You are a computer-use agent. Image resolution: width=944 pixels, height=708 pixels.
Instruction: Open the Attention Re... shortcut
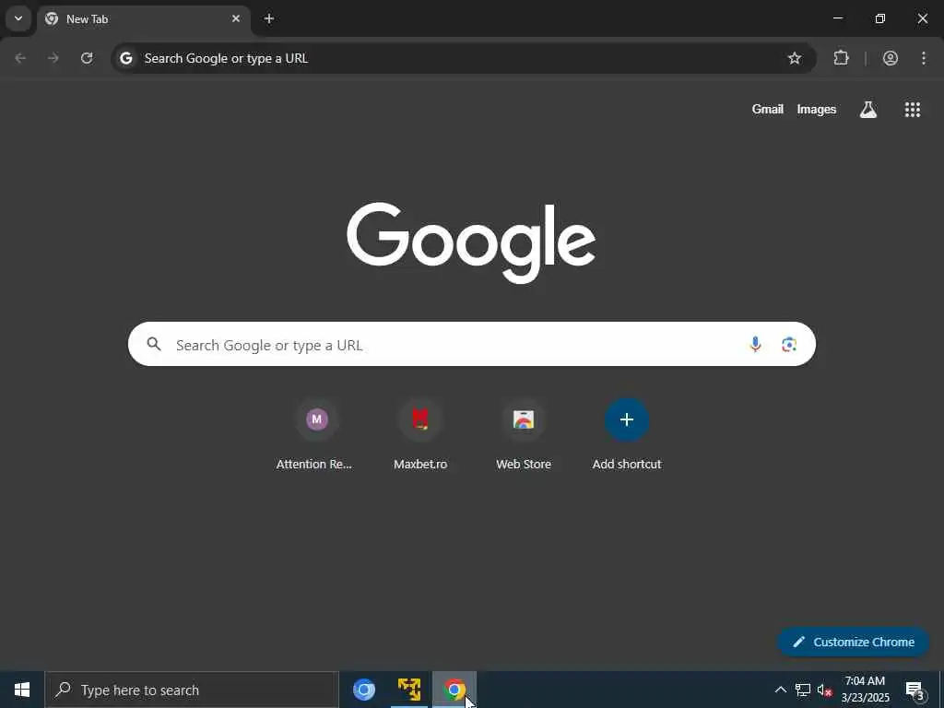point(317,435)
